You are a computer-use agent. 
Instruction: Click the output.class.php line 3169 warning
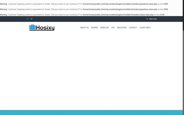click(x=82, y=15)
